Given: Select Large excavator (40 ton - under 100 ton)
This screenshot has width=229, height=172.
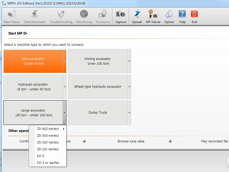Looking at the screenshot, I should pyautogui.click(x=33, y=113).
